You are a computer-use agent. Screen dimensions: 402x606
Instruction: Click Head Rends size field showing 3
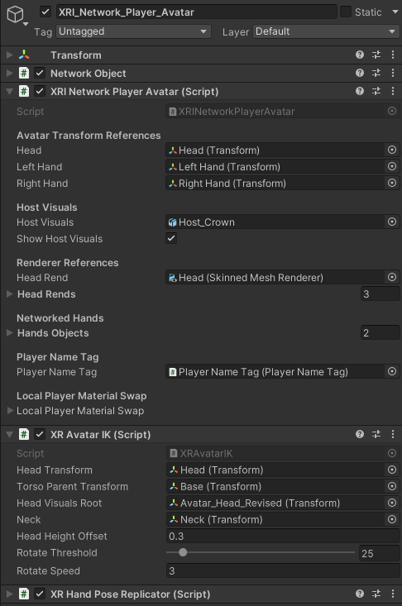[x=380, y=294]
